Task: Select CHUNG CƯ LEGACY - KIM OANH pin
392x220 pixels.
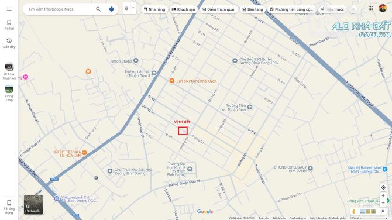Action: [x=310, y=168]
